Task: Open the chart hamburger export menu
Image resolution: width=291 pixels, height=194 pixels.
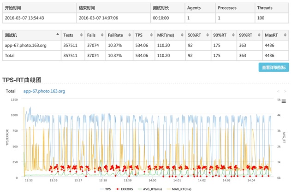Action: pyautogui.click(x=284, y=101)
